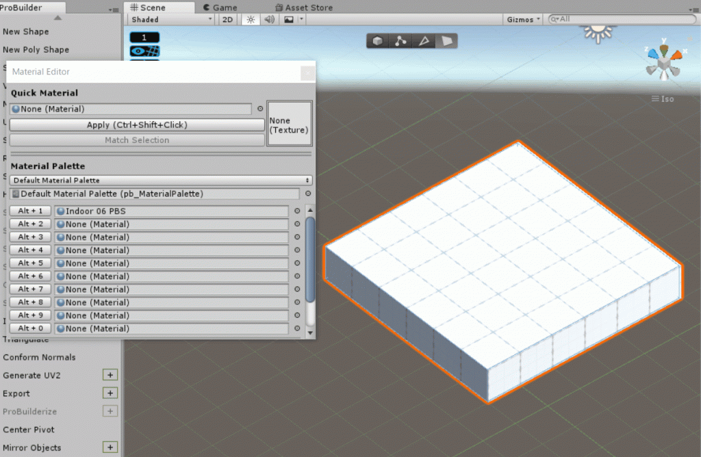Image resolution: width=701 pixels, height=457 pixels.
Task: Click New Poly Shape in ProBuilder panel
Action: [x=36, y=50]
